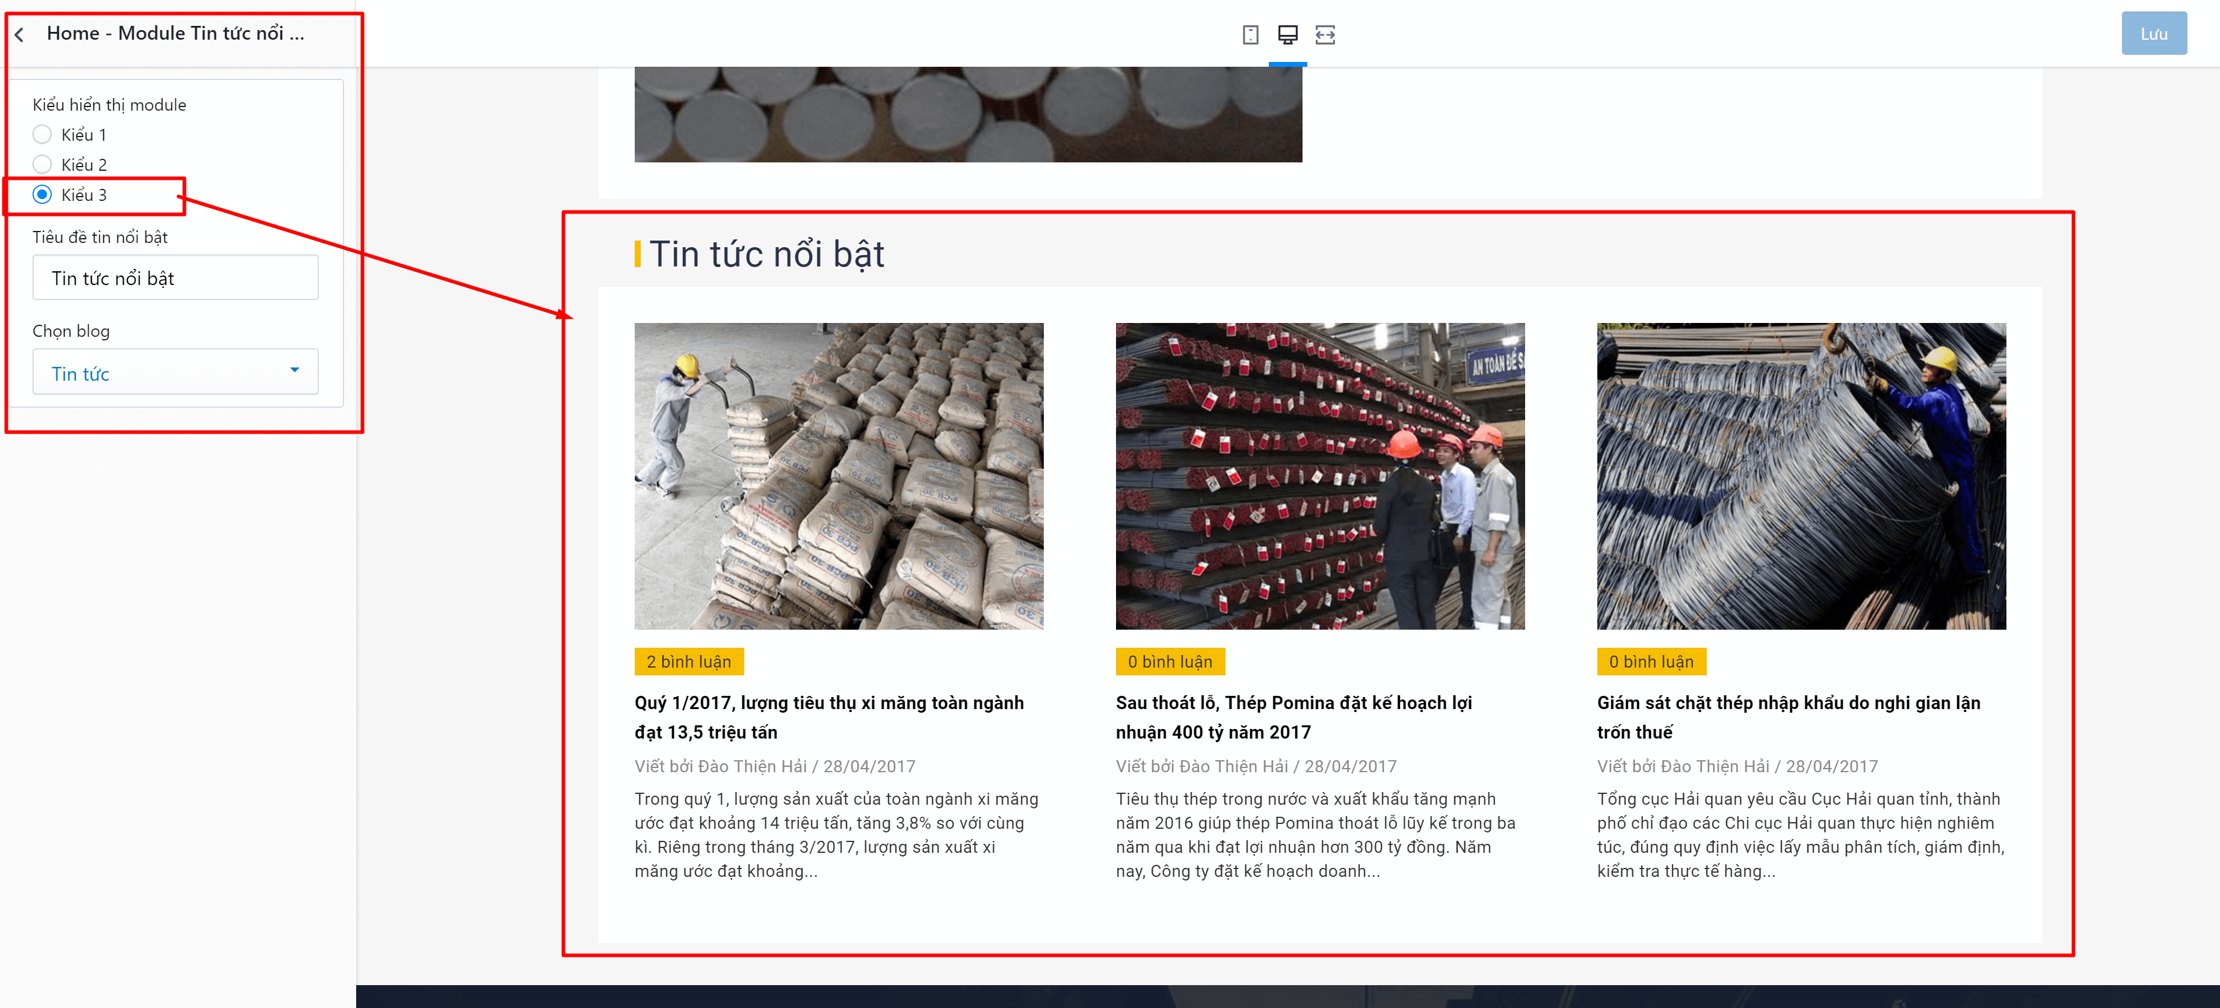
Task: Open article about Thép Pomina đặt kế hoạch
Action: pos(1293,717)
